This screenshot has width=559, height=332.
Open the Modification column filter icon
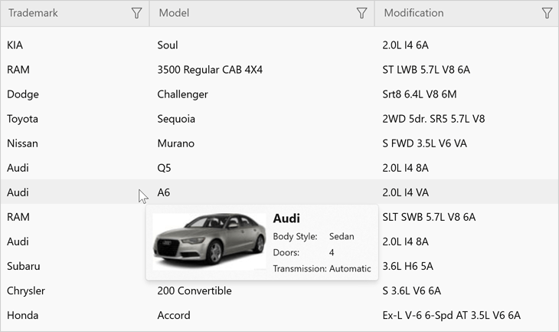tap(547, 13)
